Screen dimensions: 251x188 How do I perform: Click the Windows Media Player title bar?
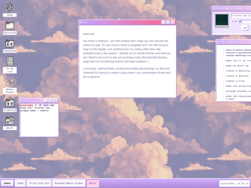(x=231, y=8)
